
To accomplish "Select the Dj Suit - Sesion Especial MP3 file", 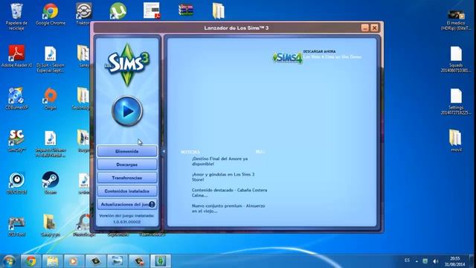I will [51, 60].
